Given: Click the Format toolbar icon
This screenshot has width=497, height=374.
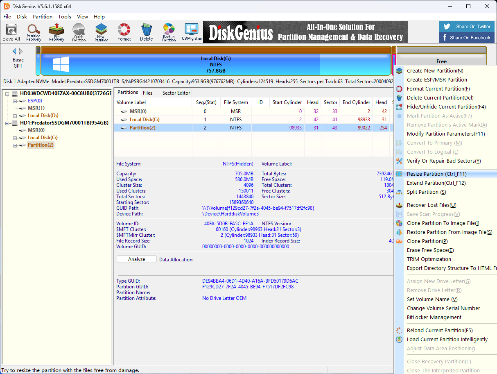Looking at the screenshot, I should tap(124, 32).
